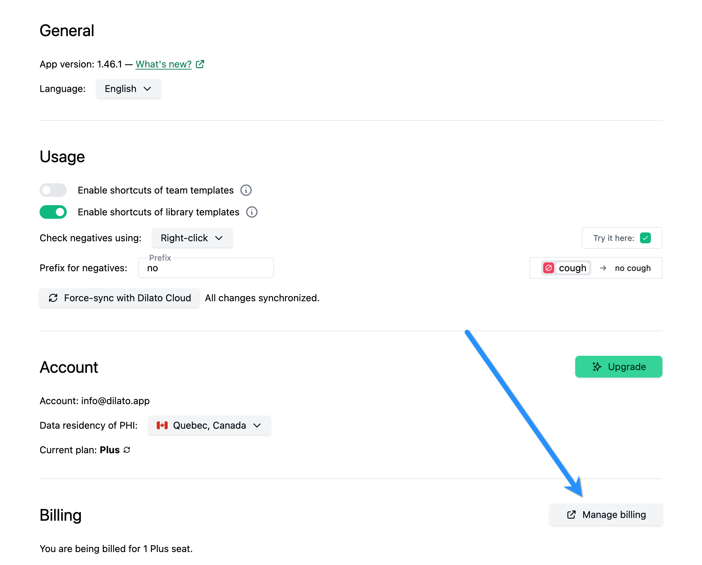This screenshot has width=702, height=565.
Task: Click the arrow icon between cough and no cough
Action: [604, 268]
